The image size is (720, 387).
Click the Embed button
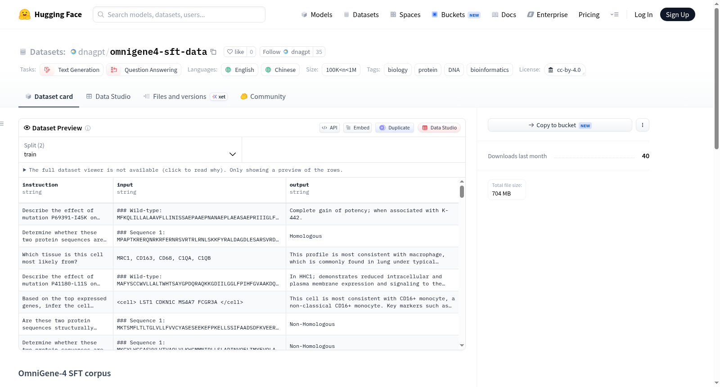point(358,128)
